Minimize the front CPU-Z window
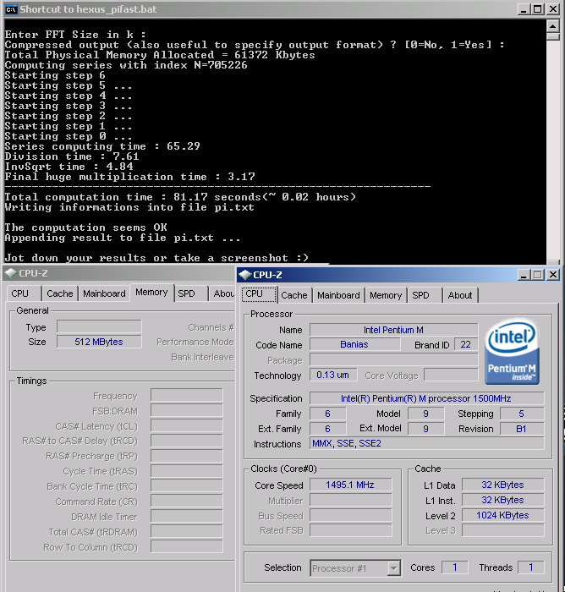Image resolution: width=565 pixels, height=592 pixels. pyautogui.click(x=524, y=275)
